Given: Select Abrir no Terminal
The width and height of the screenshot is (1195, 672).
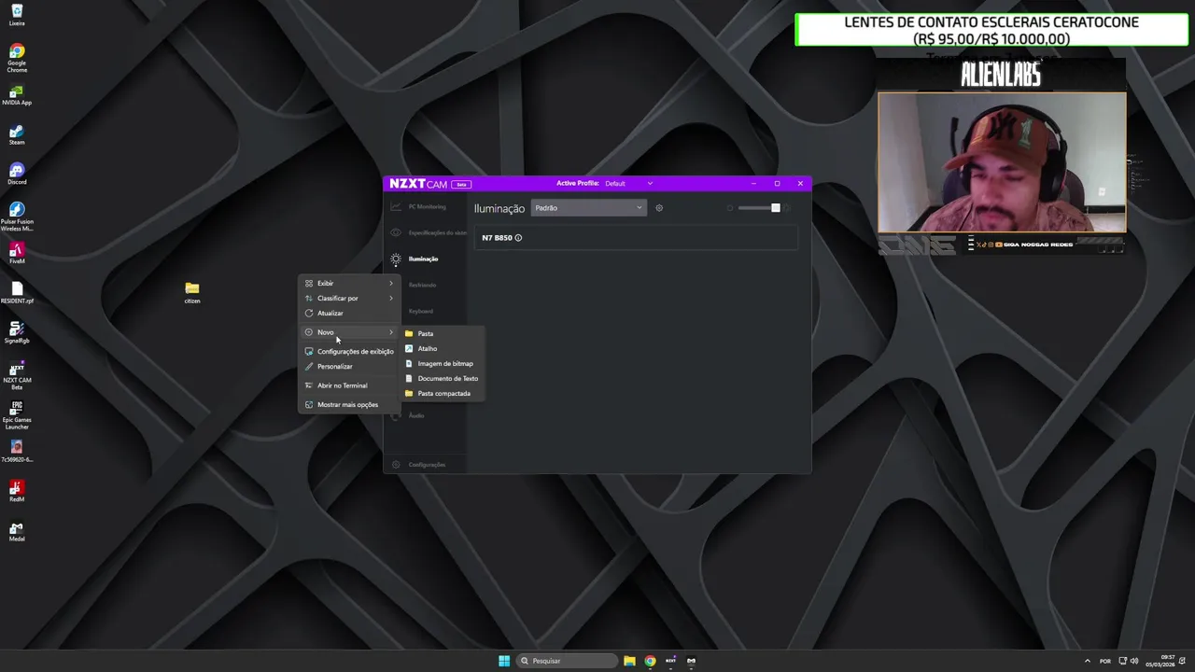Looking at the screenshot, I should click(349, 385).
